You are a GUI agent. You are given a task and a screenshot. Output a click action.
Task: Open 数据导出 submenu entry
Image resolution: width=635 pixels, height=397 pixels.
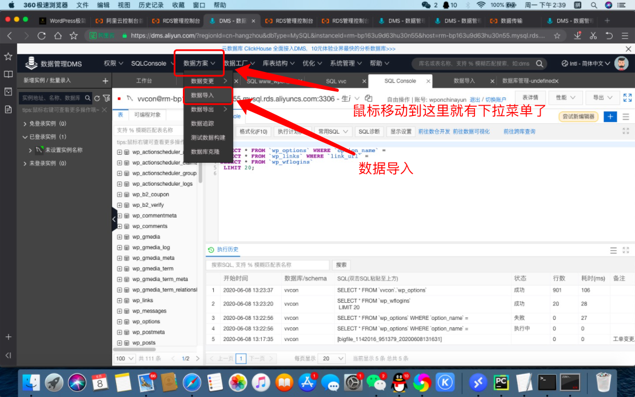pos(207,109)
